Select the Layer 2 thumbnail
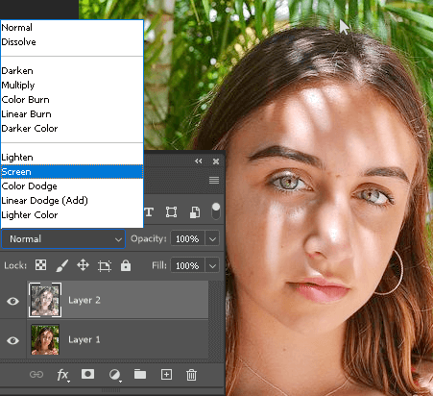The image size is (433, 396). point(45,300)
